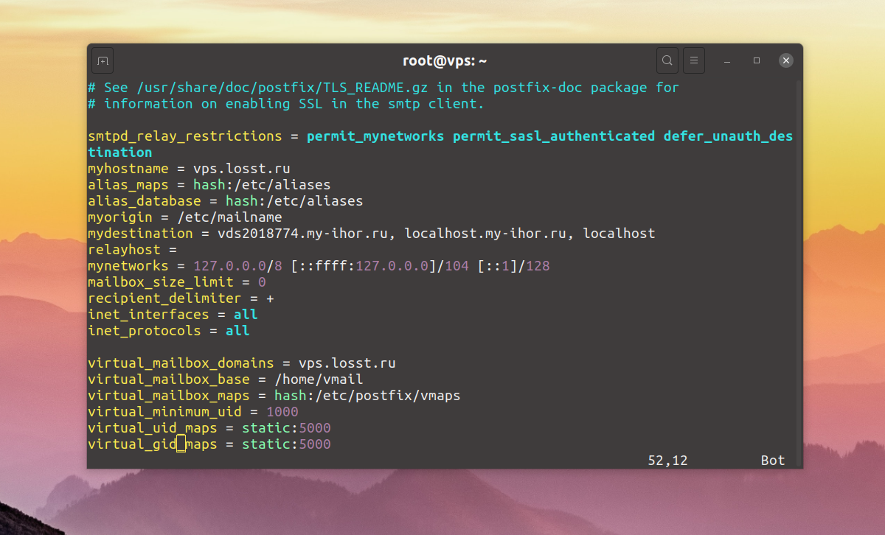Maximize the terminal window
Screen dimensions: 885x535
[757, 60]
